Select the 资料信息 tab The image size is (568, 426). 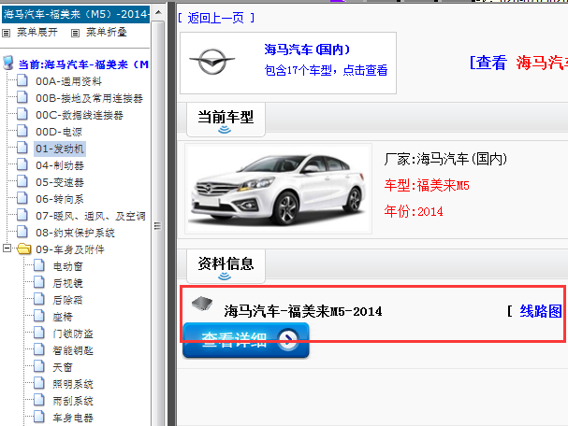(226, 266)
